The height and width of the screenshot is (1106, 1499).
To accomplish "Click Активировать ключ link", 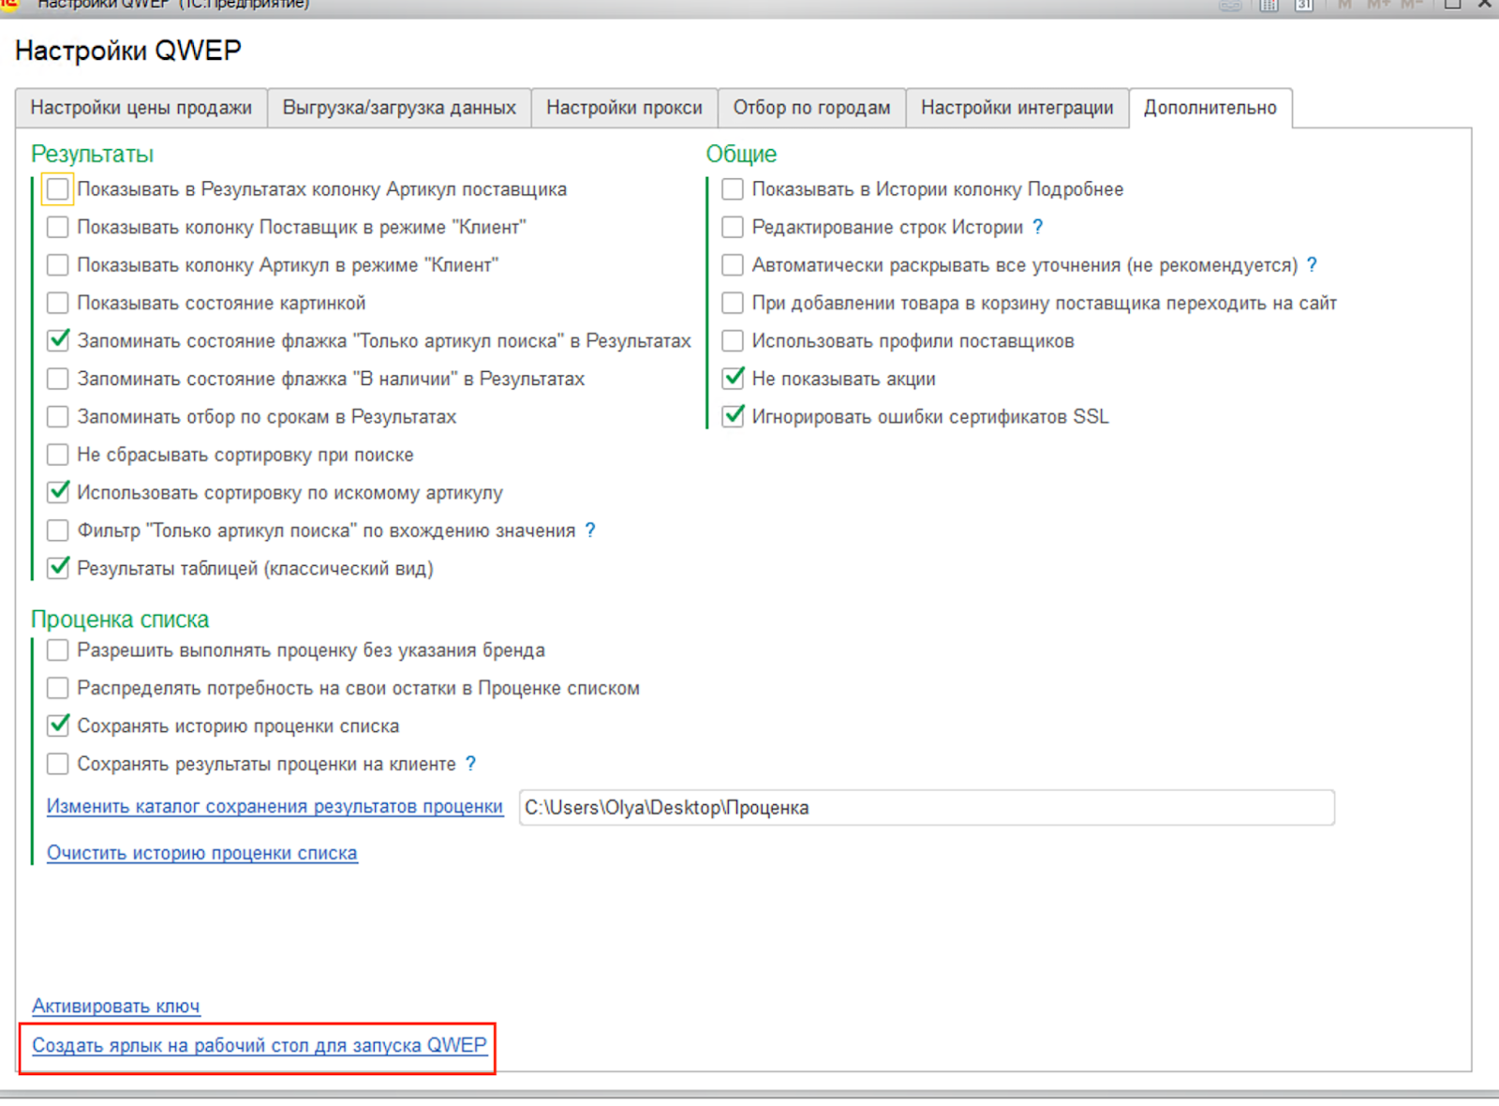I will tap(116, 1006).
